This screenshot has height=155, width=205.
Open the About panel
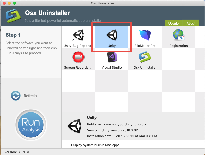point(190,23)
